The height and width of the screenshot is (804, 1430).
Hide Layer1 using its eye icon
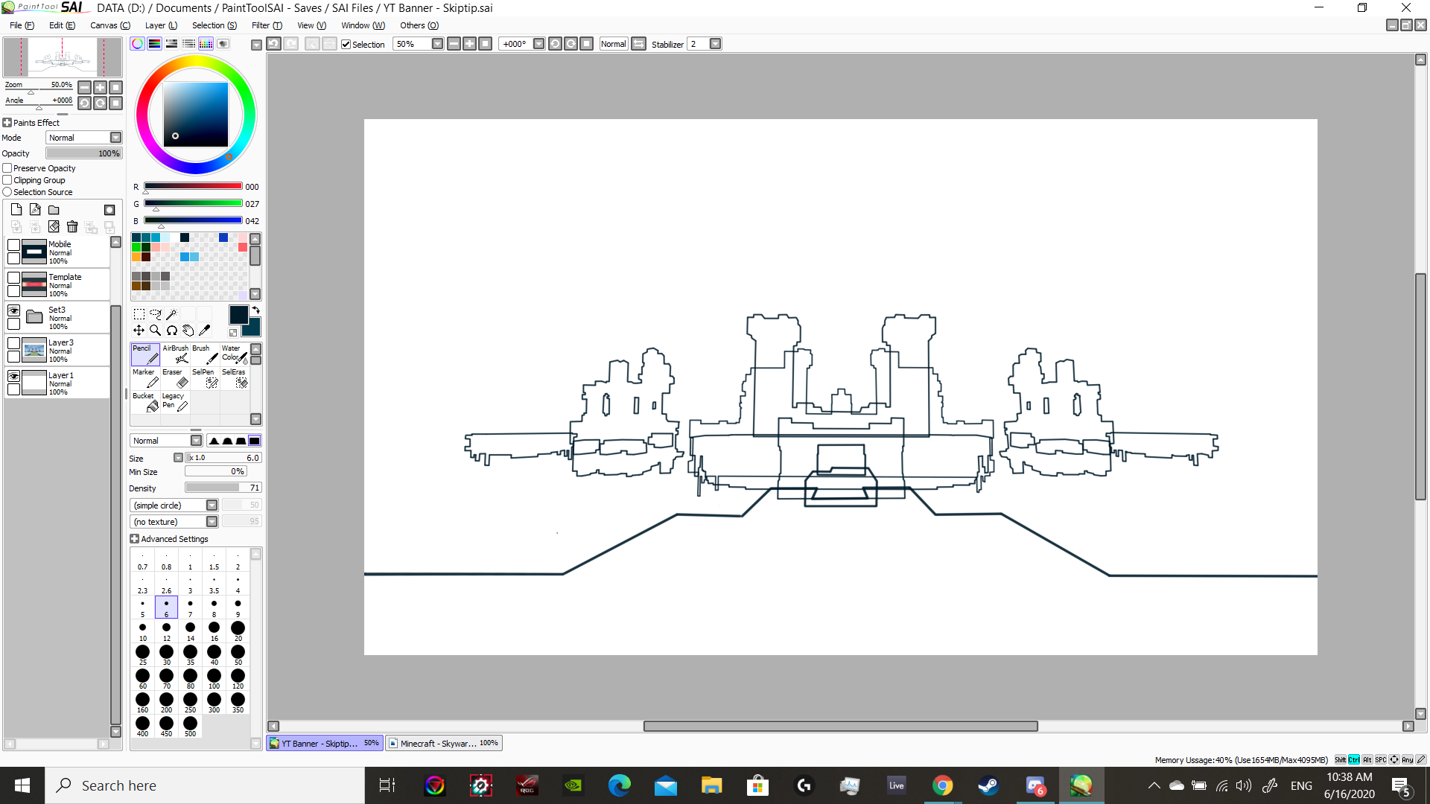point(13,376)
